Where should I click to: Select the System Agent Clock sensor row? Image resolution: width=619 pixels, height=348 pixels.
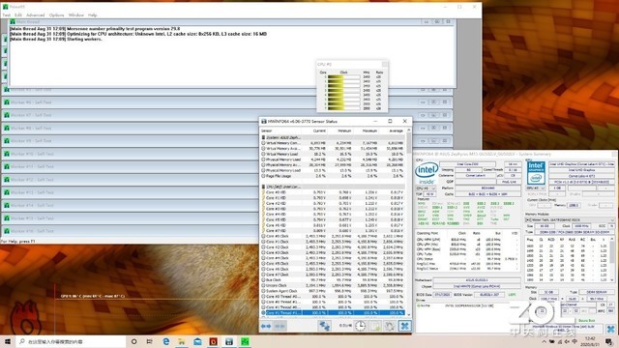tap(333, 291)
